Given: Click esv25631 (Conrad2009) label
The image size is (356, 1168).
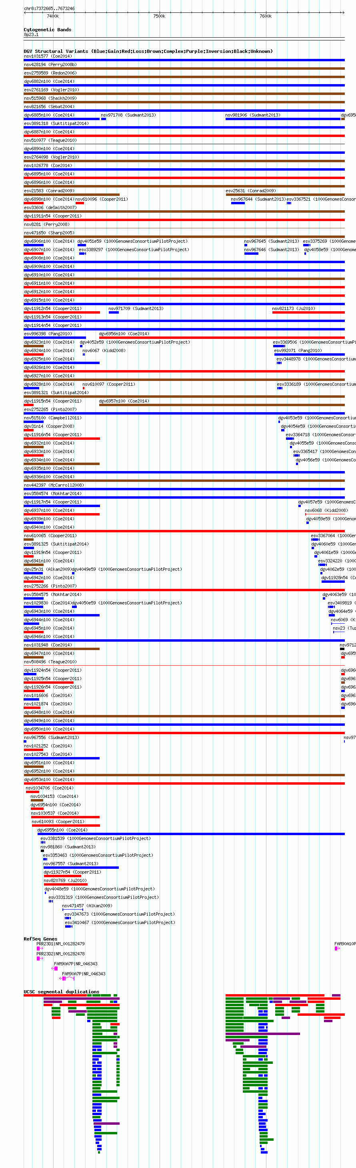Looking at the screenshot, I should [251, 191].
